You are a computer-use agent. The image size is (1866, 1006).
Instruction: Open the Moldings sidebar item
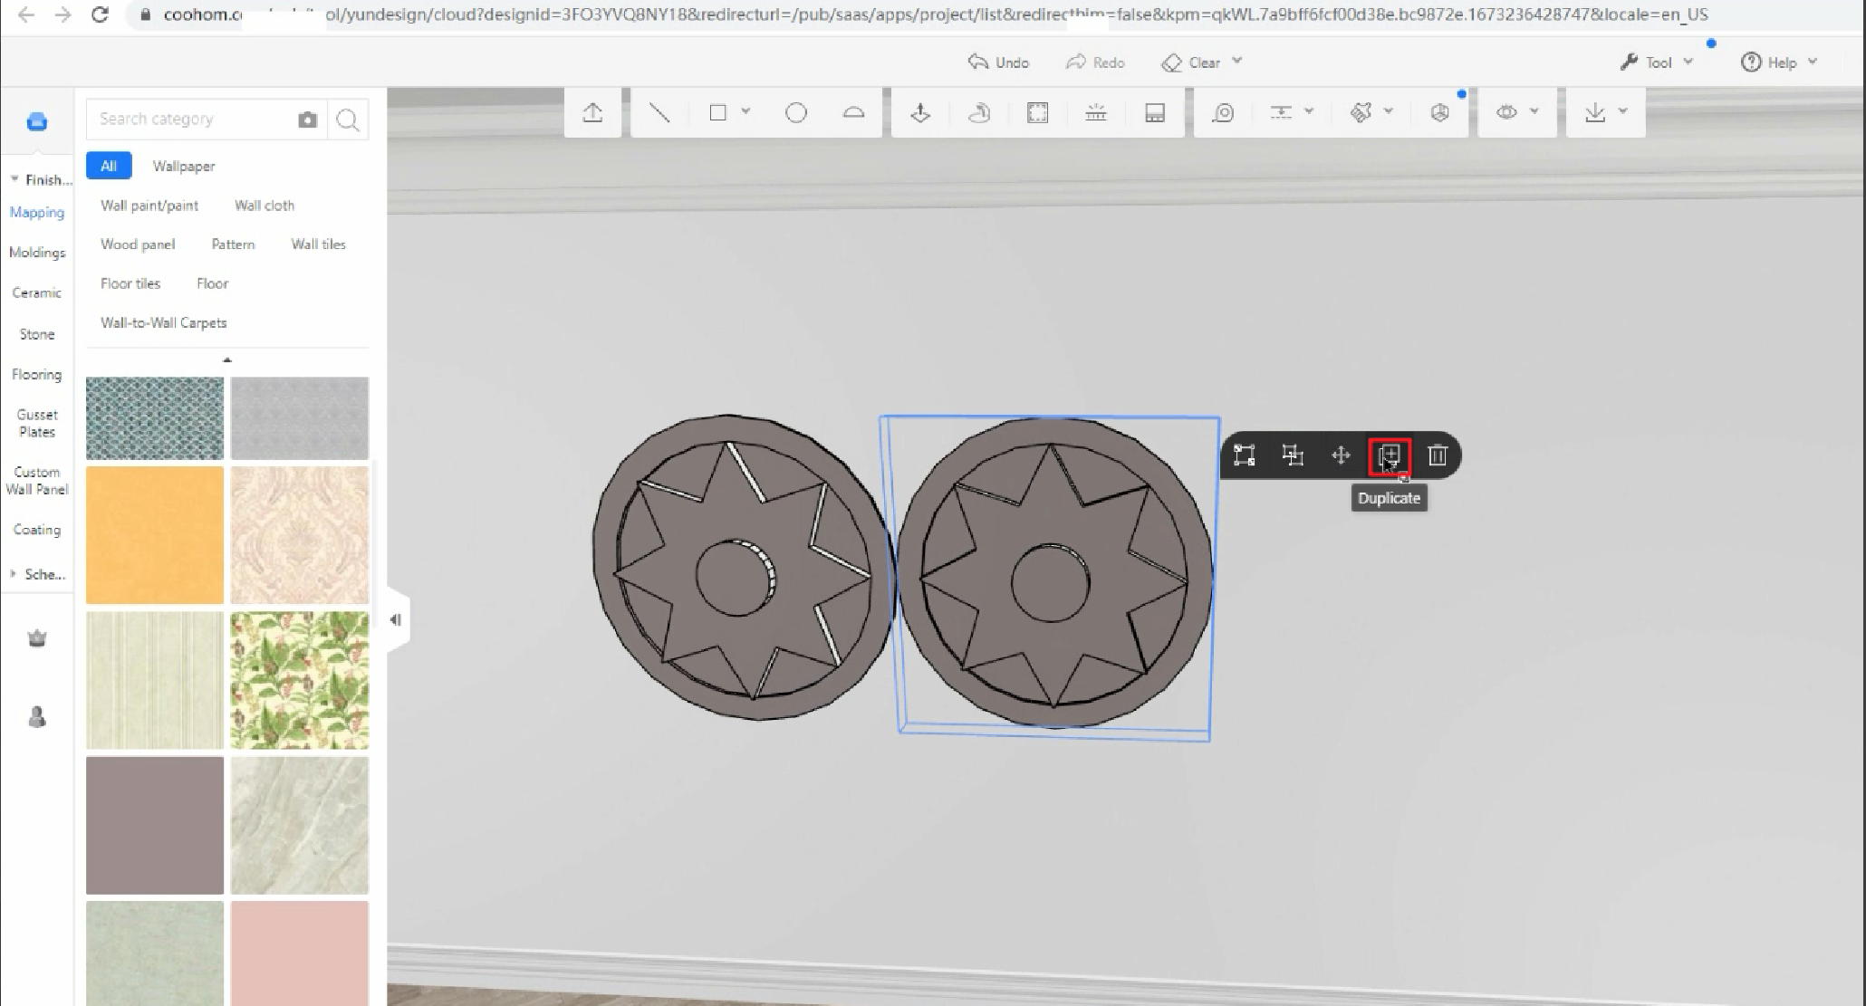37,253
